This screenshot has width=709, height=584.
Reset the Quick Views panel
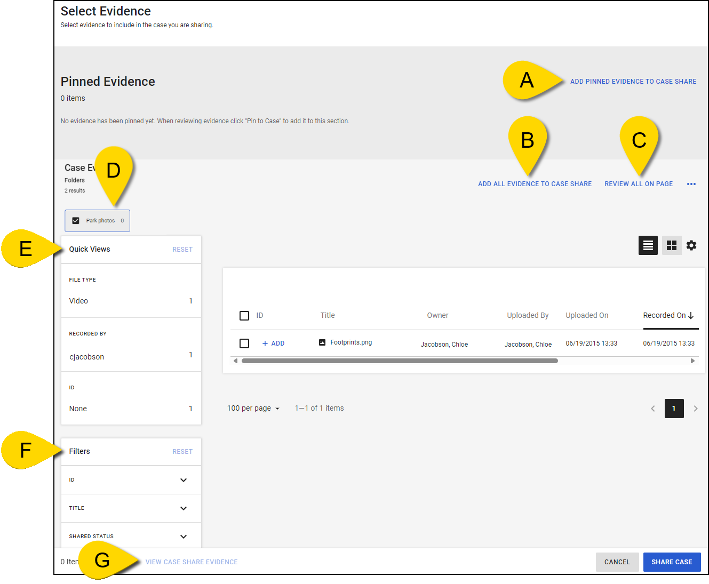pos(182,250)
